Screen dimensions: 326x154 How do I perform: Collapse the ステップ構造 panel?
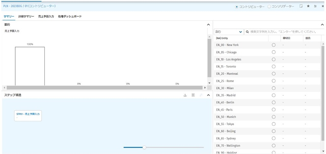pyautogui.click(x=208, y=95)
